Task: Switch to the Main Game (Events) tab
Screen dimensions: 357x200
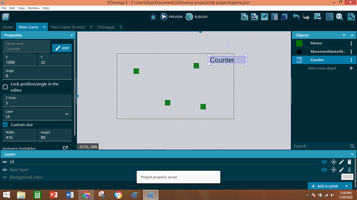Action: (x=68, y=27)
